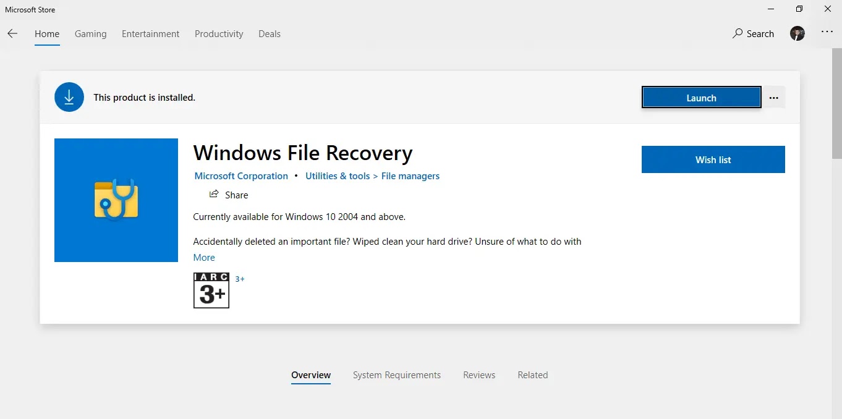Expand description with More link
The height and width of the screenshot is (419, 842).
click(x=204, y=258)
